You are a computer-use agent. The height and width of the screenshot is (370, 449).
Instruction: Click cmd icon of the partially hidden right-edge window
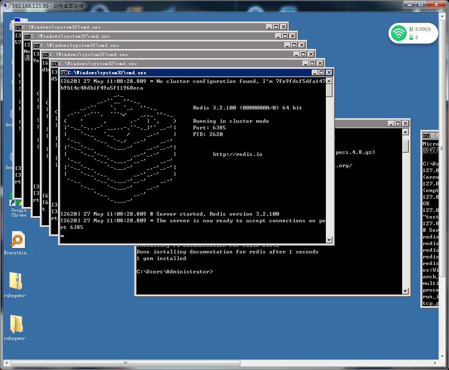coord(426,136)
